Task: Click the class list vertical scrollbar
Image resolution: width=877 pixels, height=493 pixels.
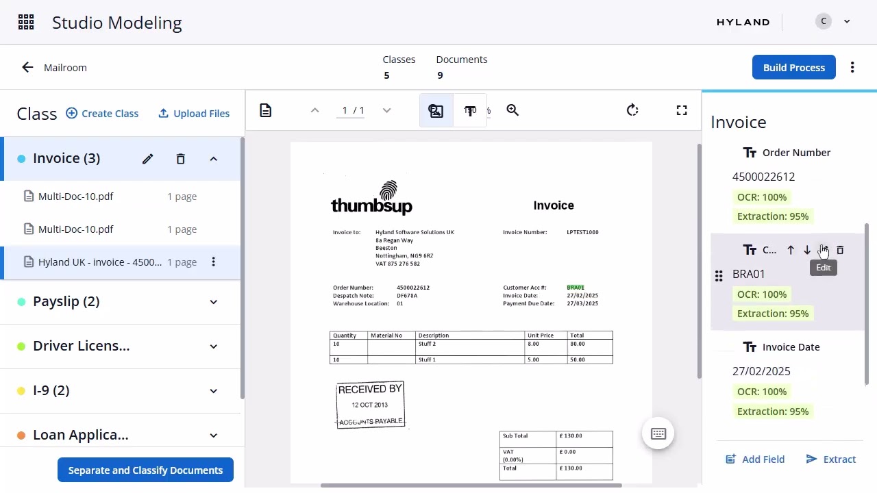Action: tap(243, 268)
